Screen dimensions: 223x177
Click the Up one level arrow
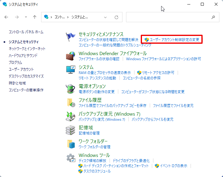(35, 17)
